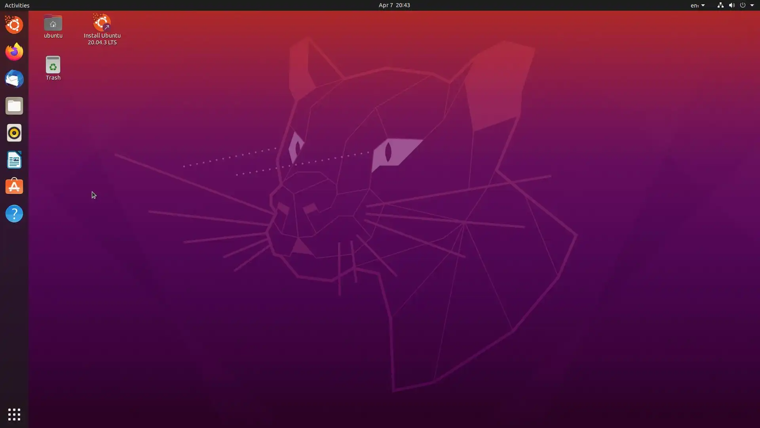Click the power icon in top bar
This screenshot has height=428, width=760.
[x=743, y=5]
